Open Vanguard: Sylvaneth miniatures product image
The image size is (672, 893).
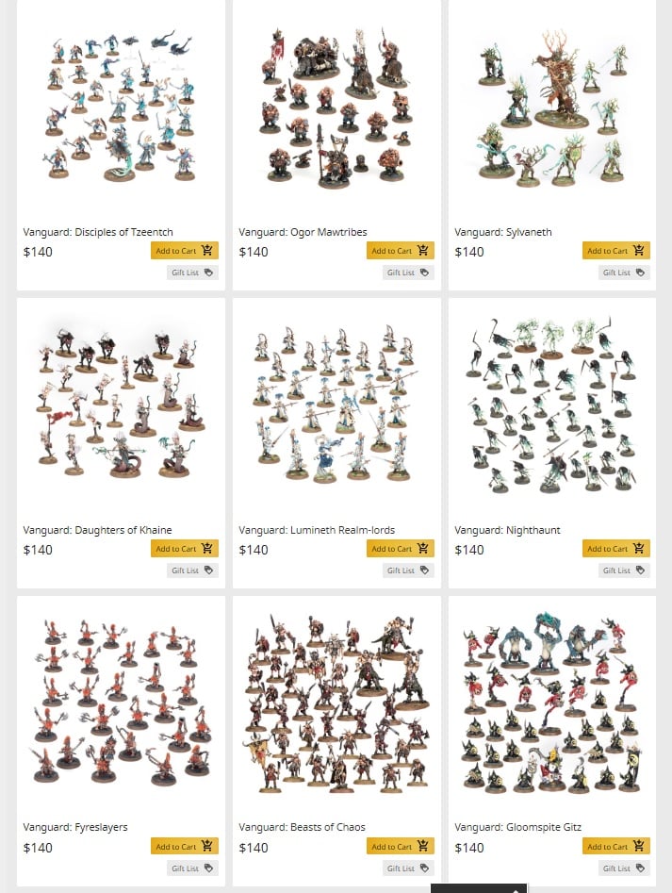tap(552, 108)
